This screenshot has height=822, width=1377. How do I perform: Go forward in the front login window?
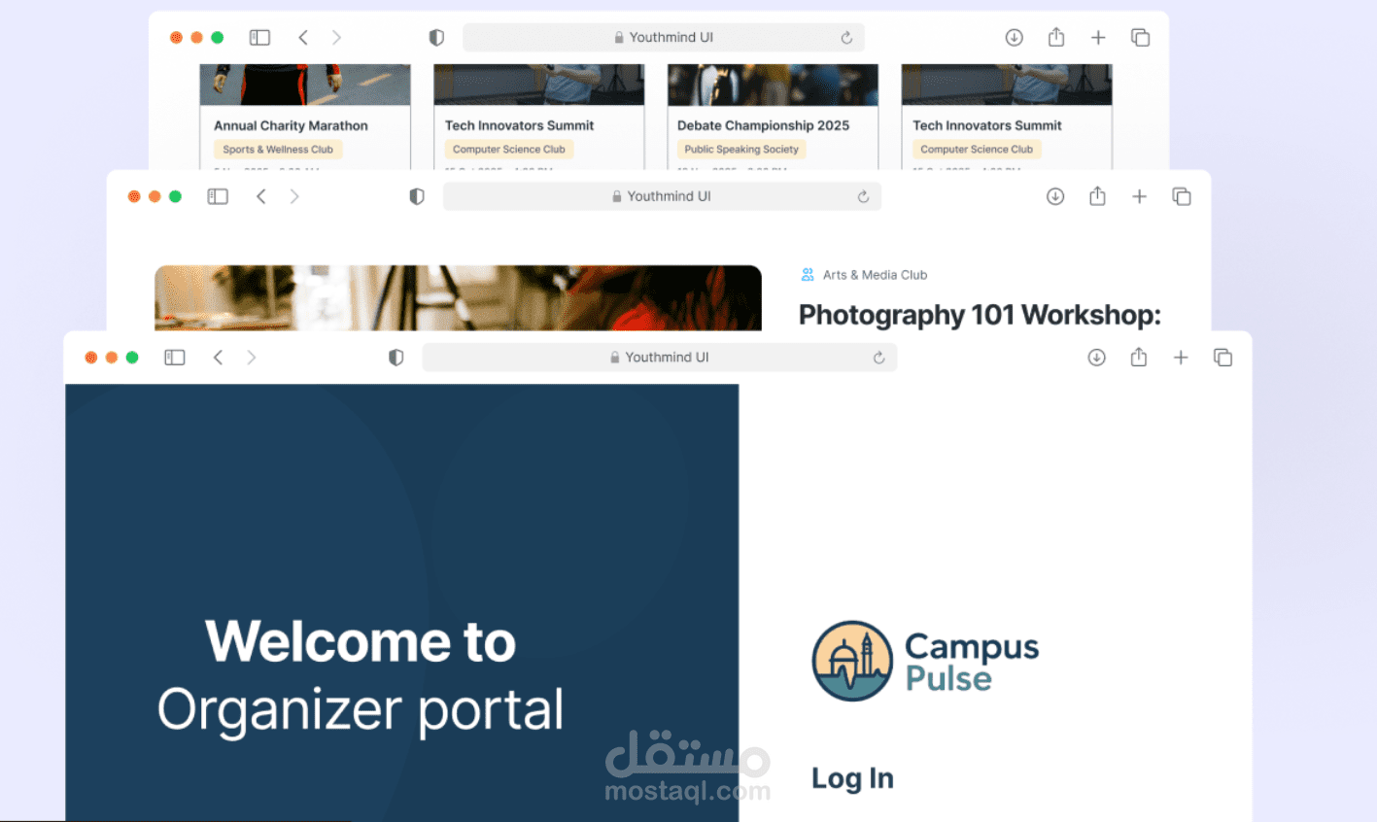pos(252,358)
